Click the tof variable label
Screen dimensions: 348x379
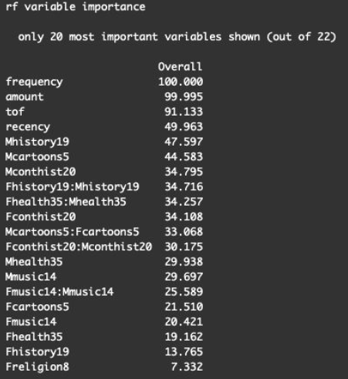click(15, 112)
